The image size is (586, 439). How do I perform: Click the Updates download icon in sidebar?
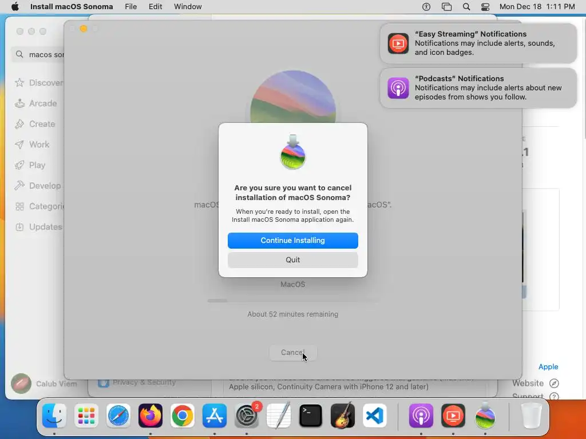(x=19, y=226)
